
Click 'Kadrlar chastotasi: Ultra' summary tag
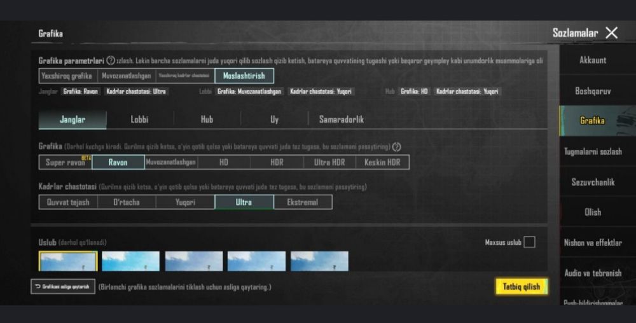(136, 92)
